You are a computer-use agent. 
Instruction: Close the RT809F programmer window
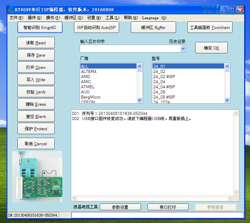point(240,10)
